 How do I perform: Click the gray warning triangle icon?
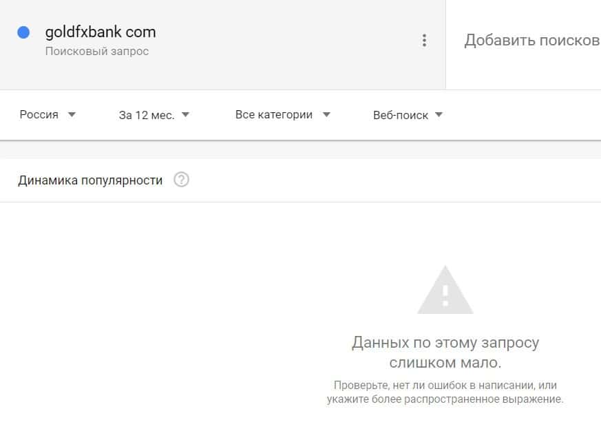[x=445, y=291]
